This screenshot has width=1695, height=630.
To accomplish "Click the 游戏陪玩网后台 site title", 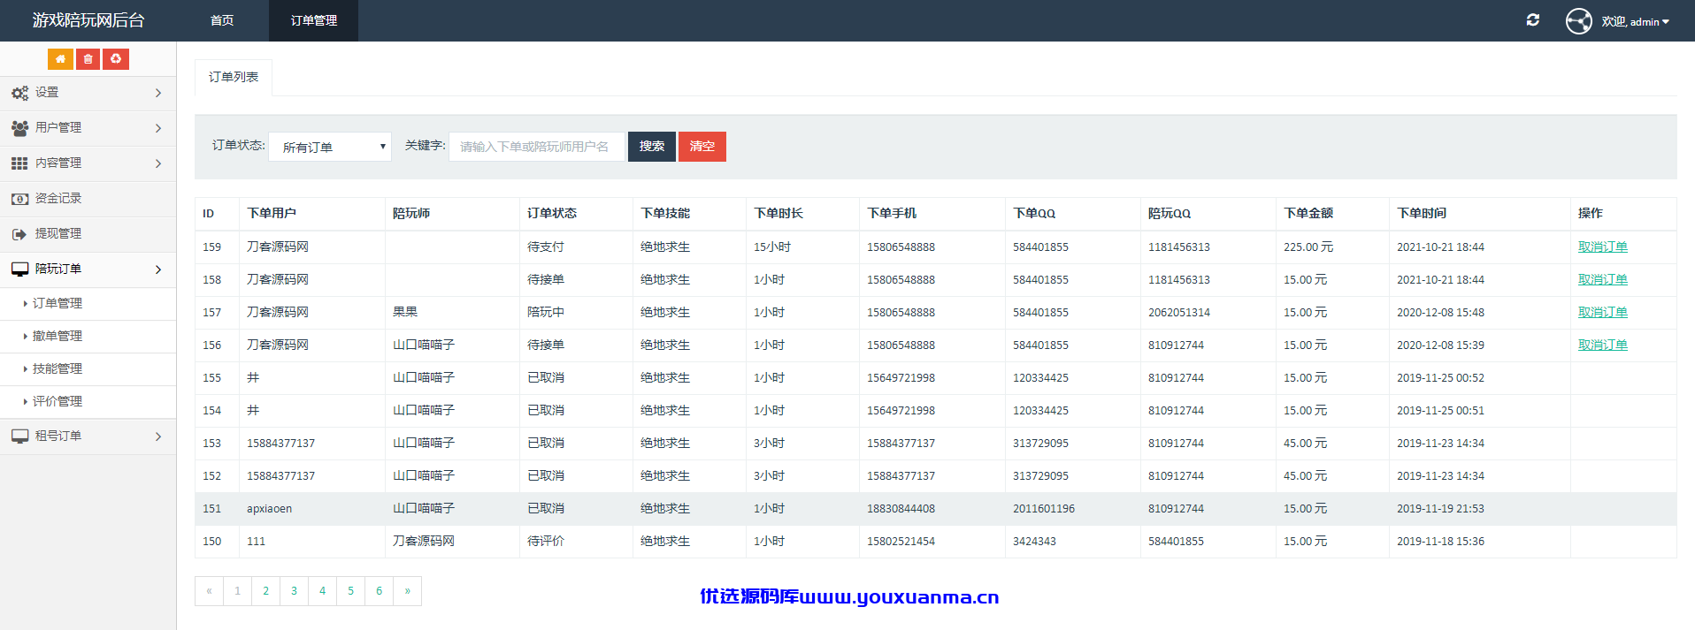I will (88, 20).
